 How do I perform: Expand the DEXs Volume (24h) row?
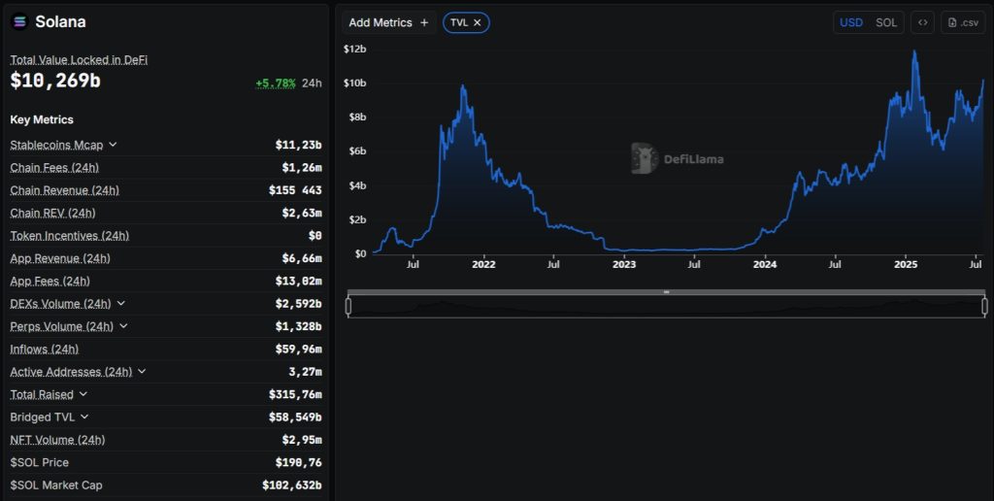pos(121,304)
